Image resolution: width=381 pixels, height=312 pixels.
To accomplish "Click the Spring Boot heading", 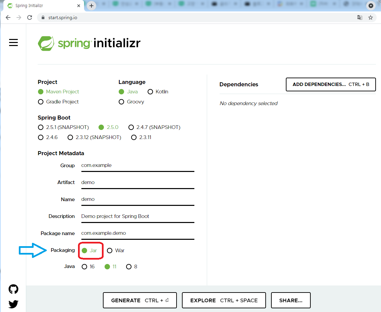I will coord(54,118).
